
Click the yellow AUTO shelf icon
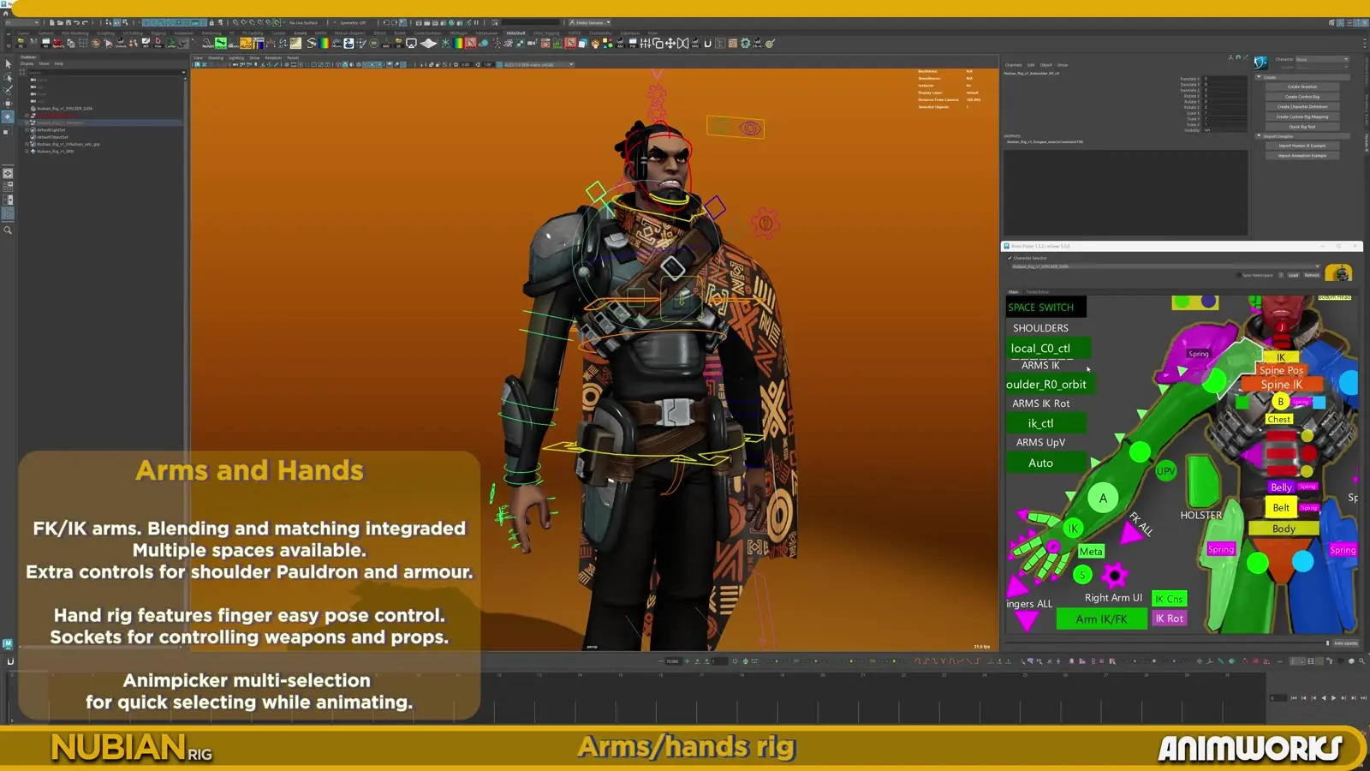[247, 43]
